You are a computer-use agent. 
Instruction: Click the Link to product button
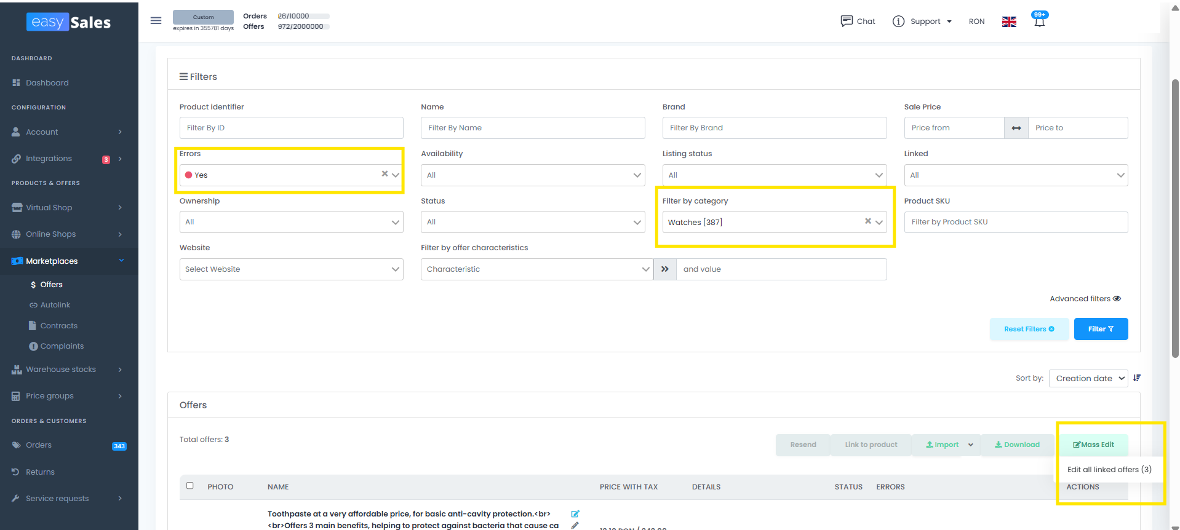pos(871,445)
